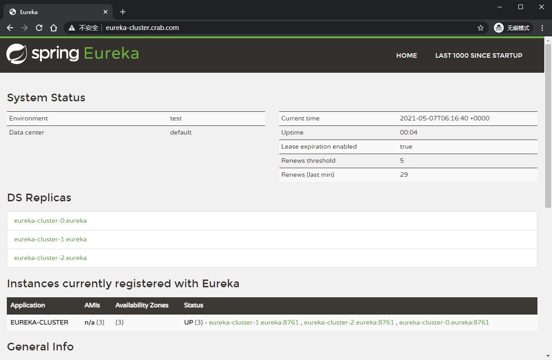552x360 pixels.
Task: Click the browser forward arrow
Action: [25, 28]
